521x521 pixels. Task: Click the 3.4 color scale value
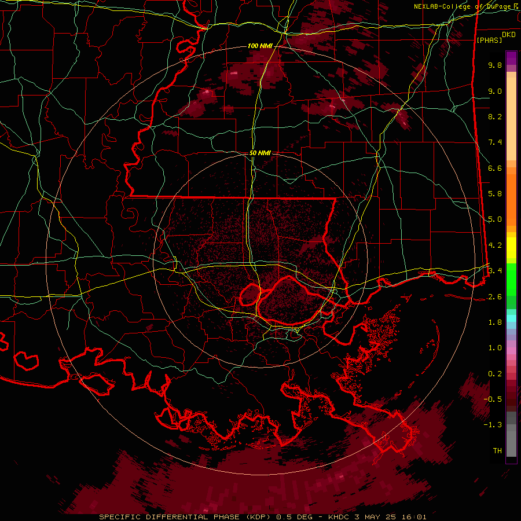point(495,271)
